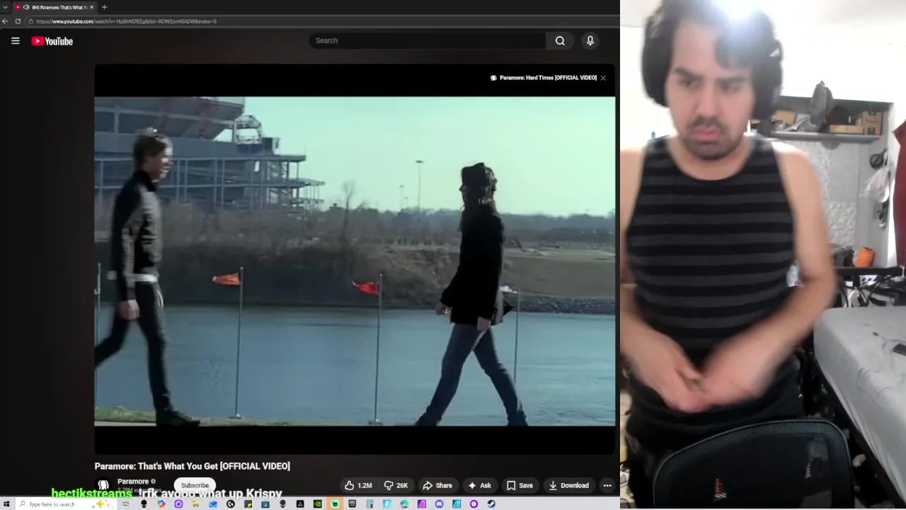Click the YouTube logo to go home
This screenshot has width=906, height=510.
[x=52, y=41]
